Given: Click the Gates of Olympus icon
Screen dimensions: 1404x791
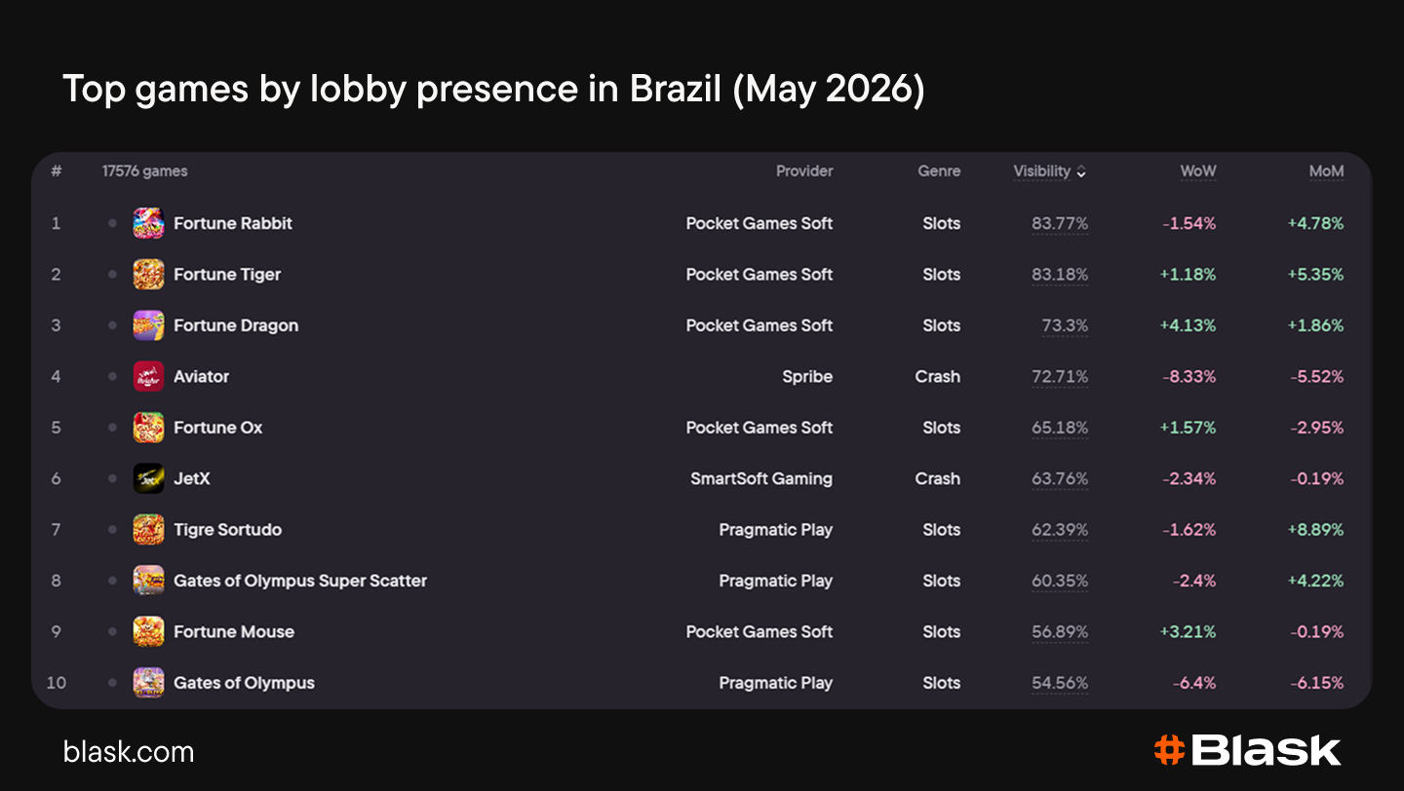Looking at the screenshot, I should click(148, 683).
